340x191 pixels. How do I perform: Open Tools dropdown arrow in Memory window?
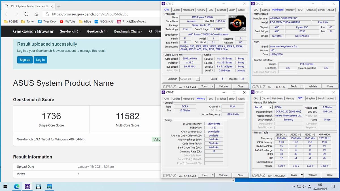tap(212, 175)
